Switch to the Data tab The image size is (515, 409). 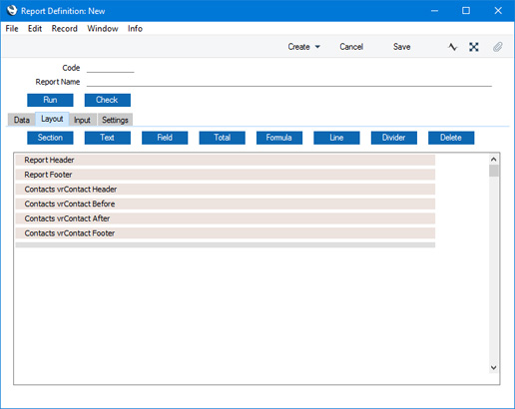click(22, 120)
